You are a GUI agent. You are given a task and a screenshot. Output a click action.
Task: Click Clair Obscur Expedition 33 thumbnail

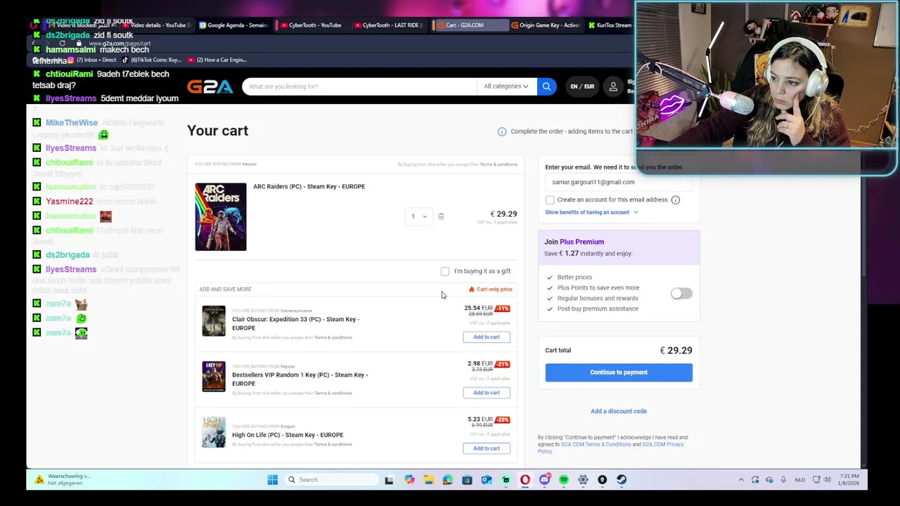(214, 321)
